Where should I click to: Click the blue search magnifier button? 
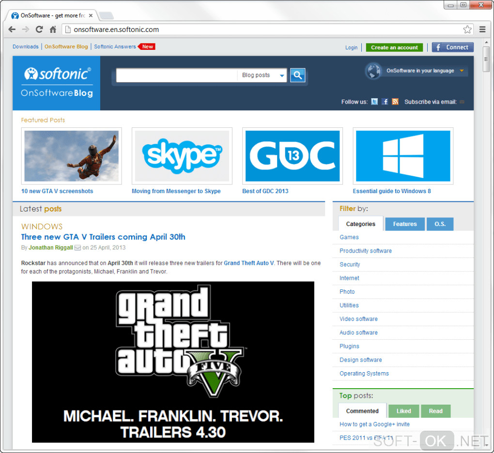(297, 75)
